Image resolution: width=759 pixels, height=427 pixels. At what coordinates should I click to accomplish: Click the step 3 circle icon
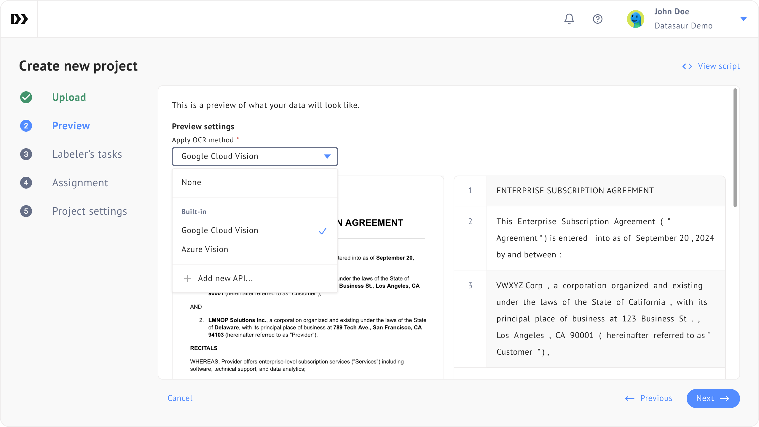point(26,154)
